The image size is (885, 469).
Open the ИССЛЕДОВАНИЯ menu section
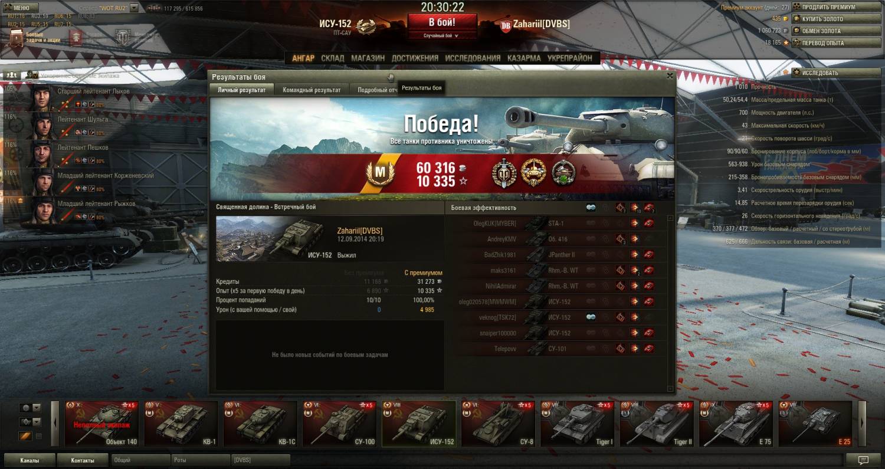[473, 58]
